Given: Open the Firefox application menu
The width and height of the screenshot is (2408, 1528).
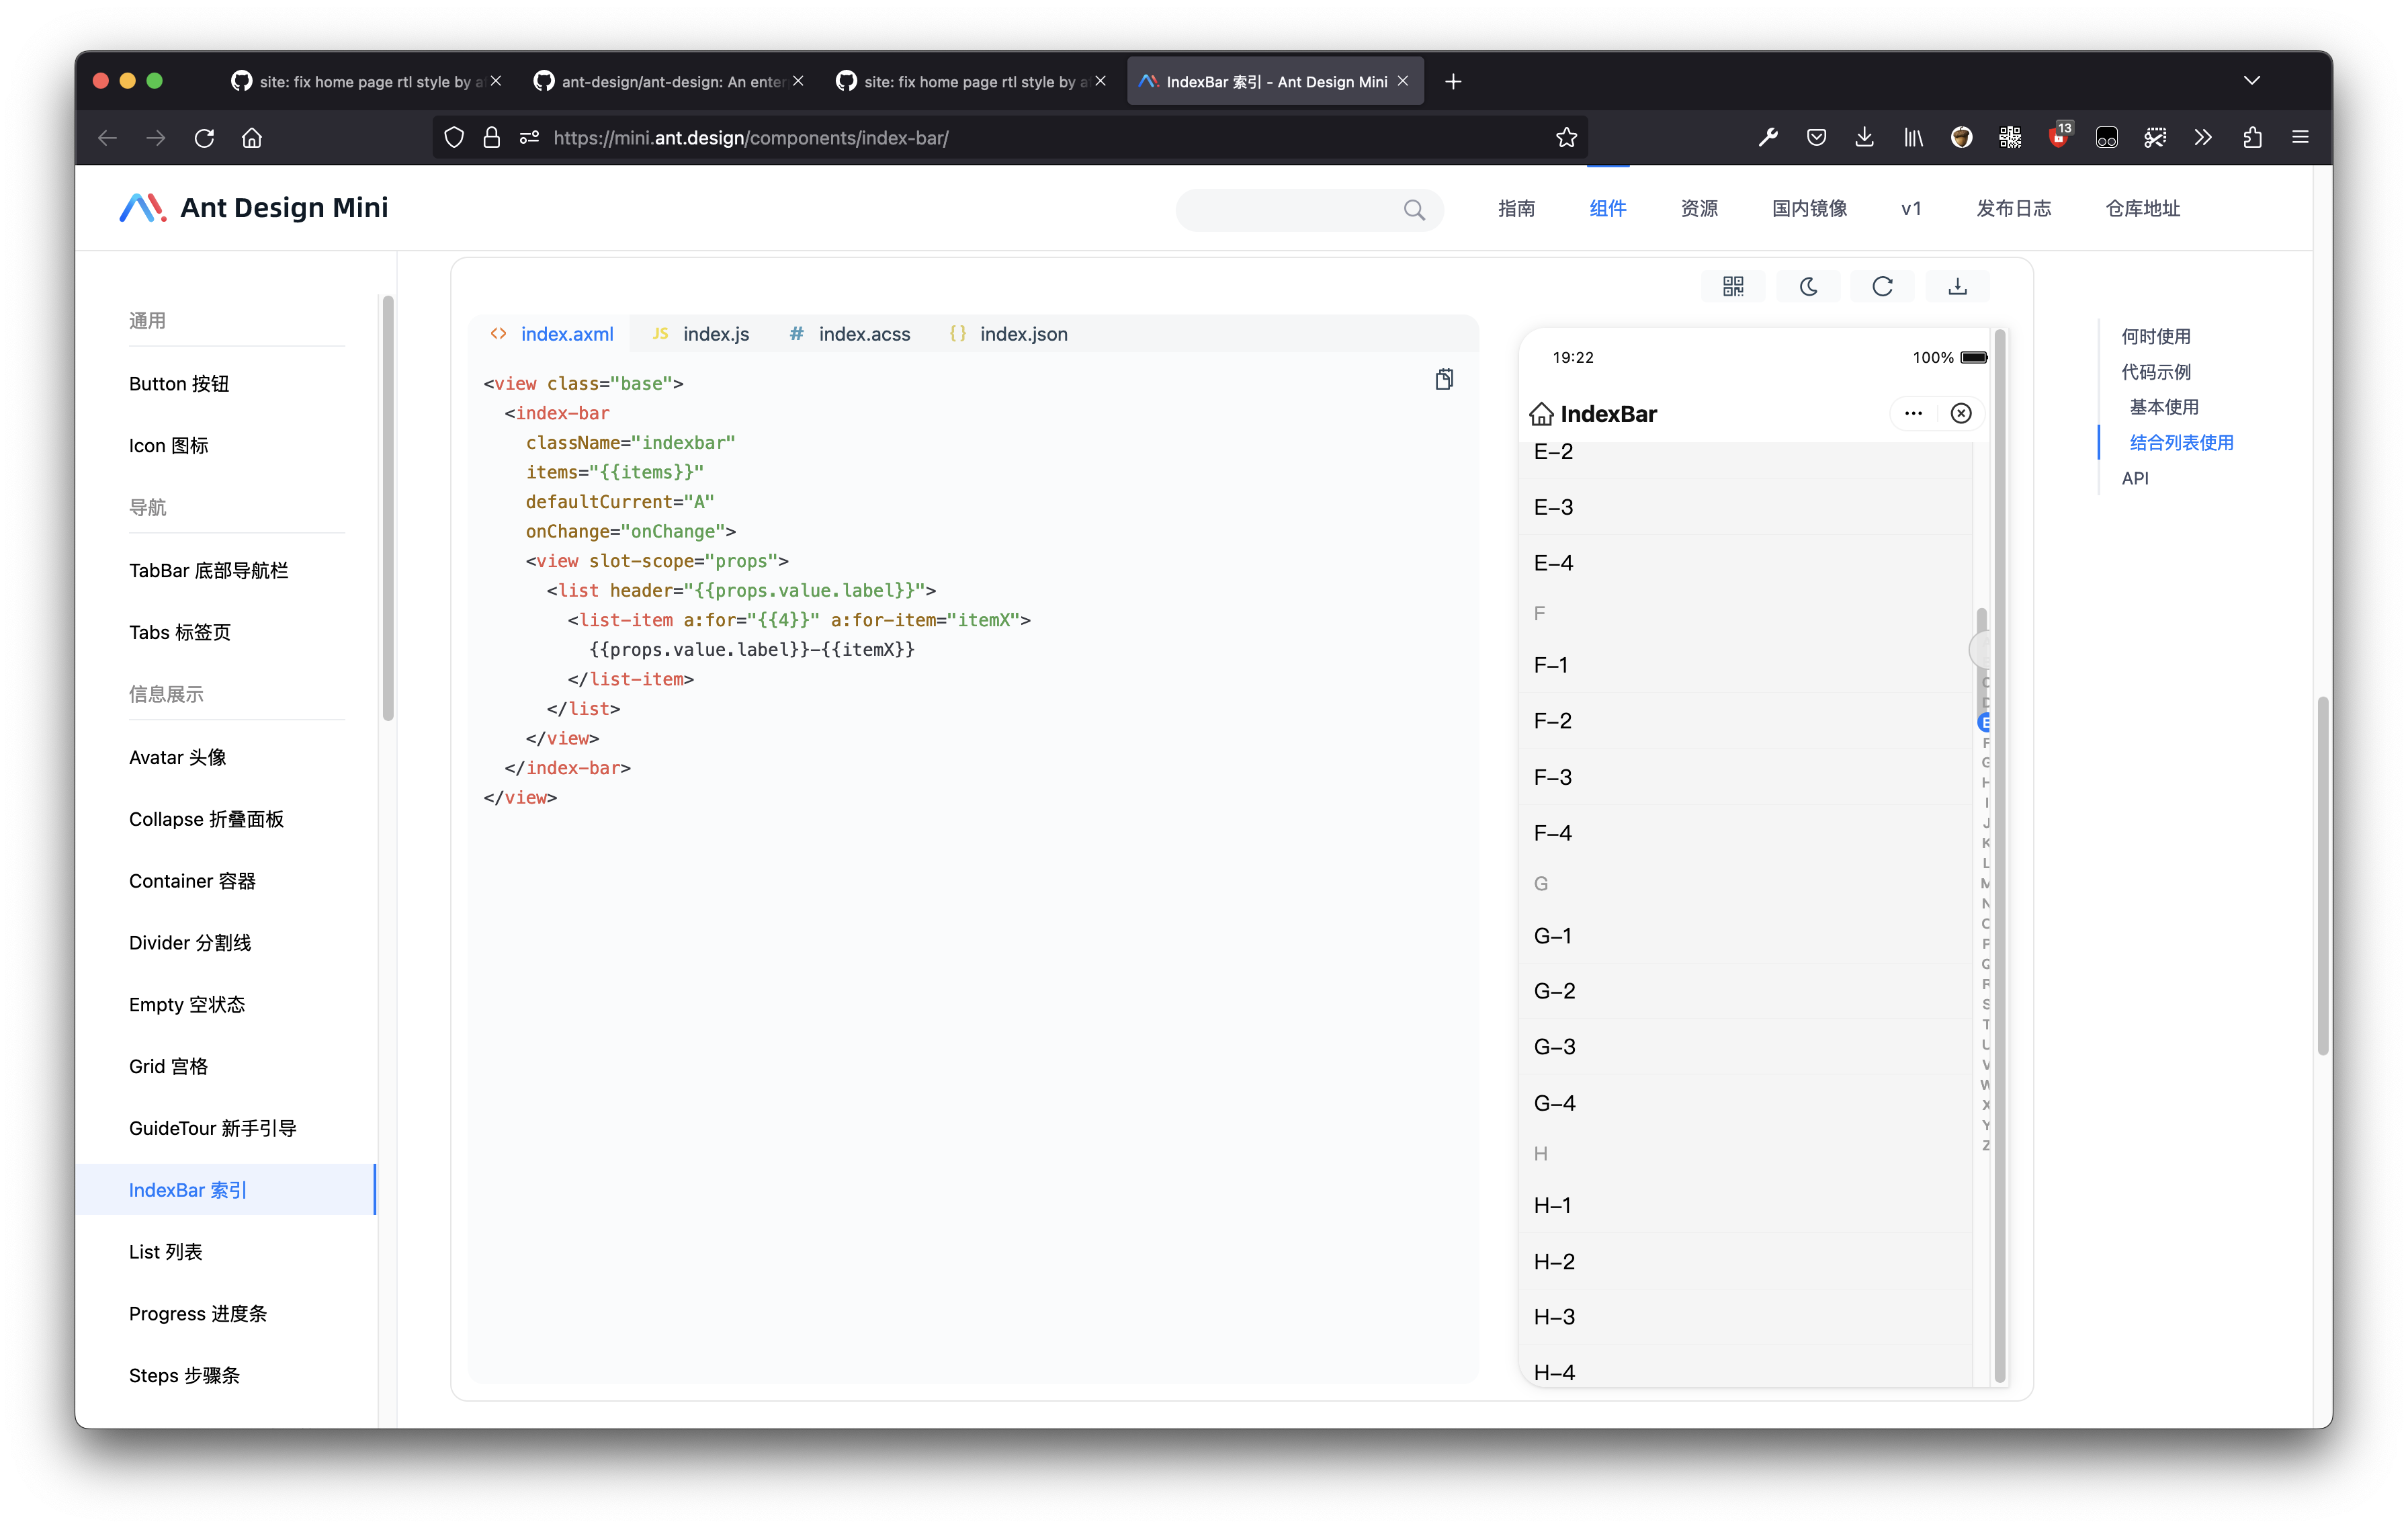Looking at the screenshot, I should pyautogui.click(x=2300, y=137).
